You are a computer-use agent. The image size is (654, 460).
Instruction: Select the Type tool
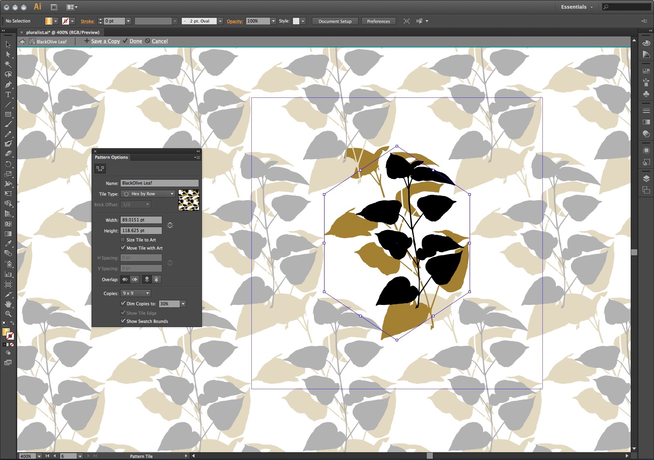pyautogui.click(x=8, y=95)
